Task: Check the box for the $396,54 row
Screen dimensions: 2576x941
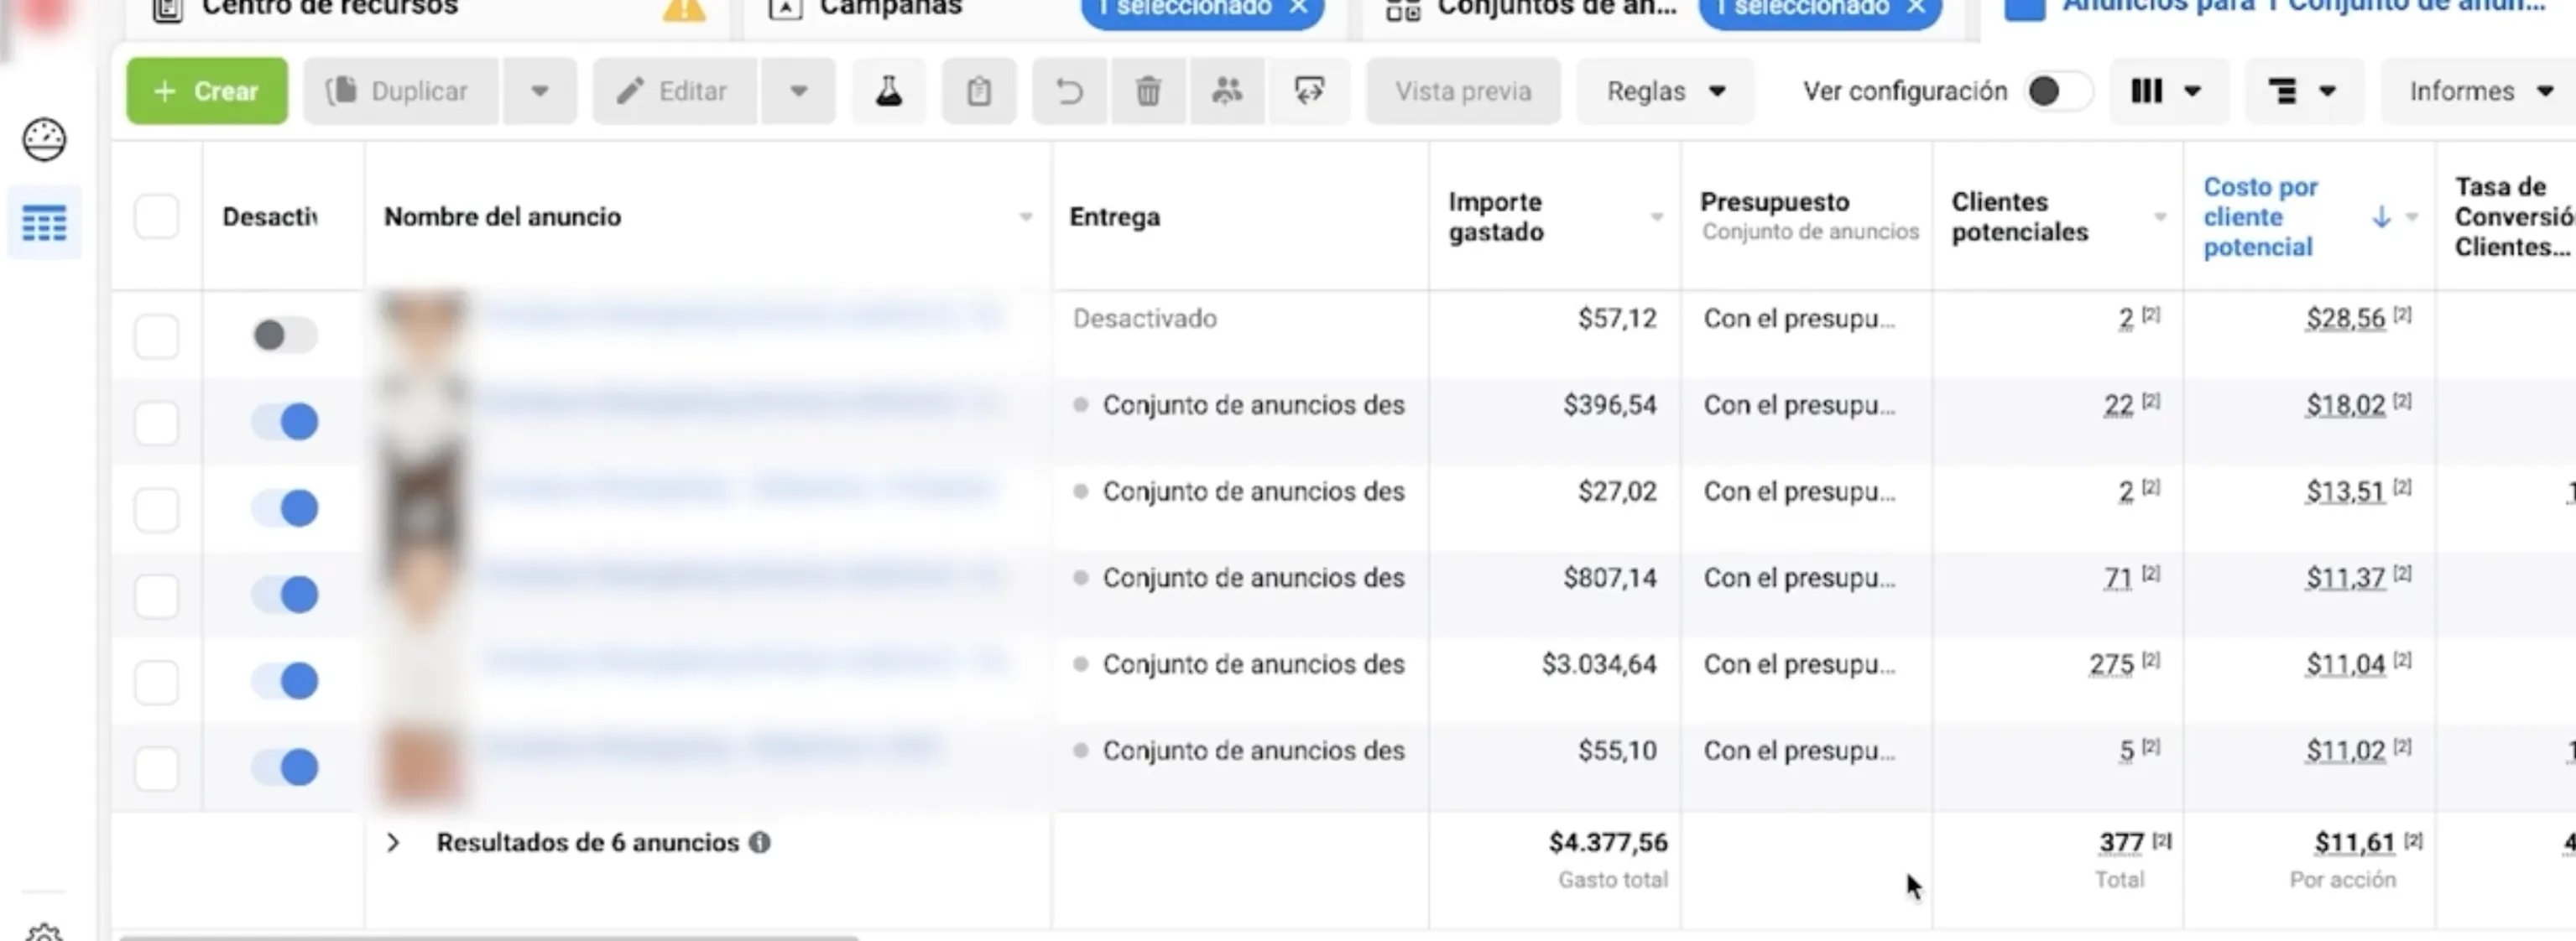Action: pos(157,422)
